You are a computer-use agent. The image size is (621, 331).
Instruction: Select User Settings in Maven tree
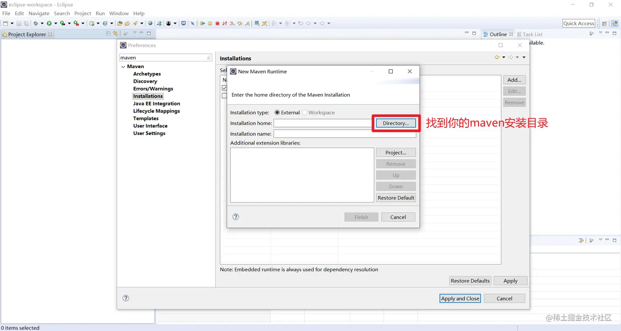pos(149,133)
